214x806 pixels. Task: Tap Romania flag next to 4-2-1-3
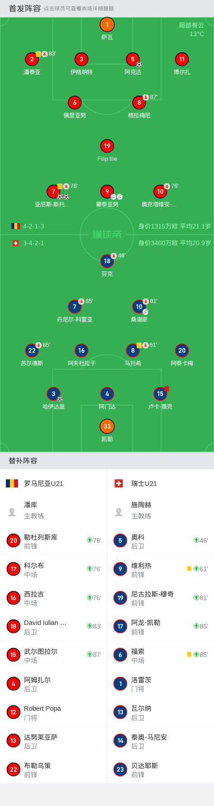coord(15,226)
